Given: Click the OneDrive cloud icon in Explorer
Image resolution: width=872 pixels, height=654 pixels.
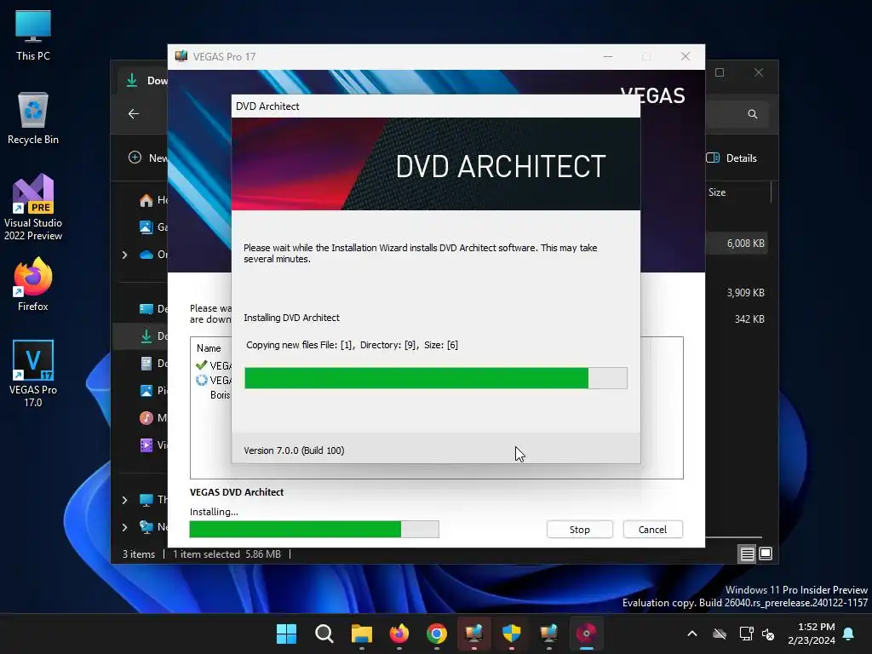Looking at the screenshot, I should click(x=146, y=255).
